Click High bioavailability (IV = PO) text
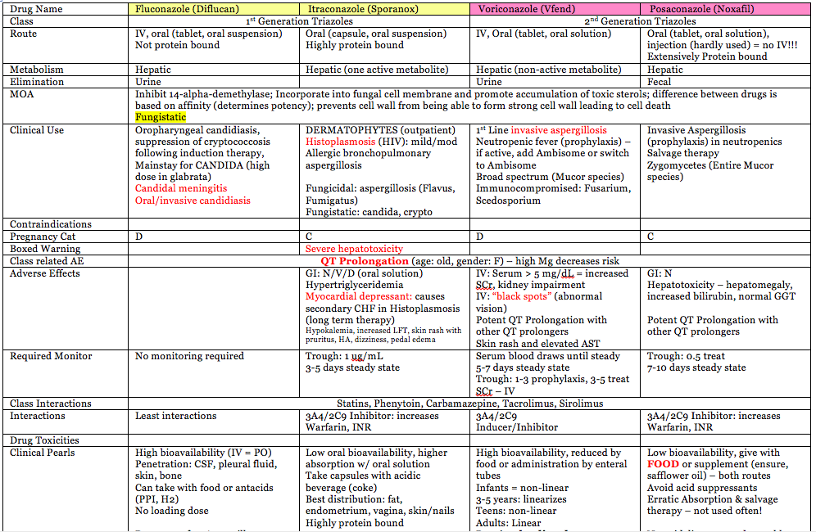This screenshot has height=532, width=816. [x=203, y=453]
